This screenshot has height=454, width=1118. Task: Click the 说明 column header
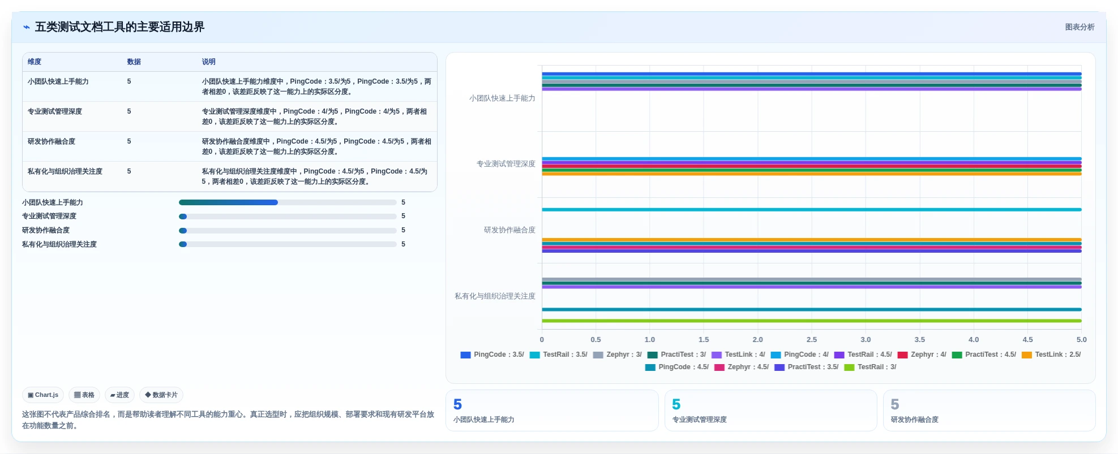pos(209,62)
